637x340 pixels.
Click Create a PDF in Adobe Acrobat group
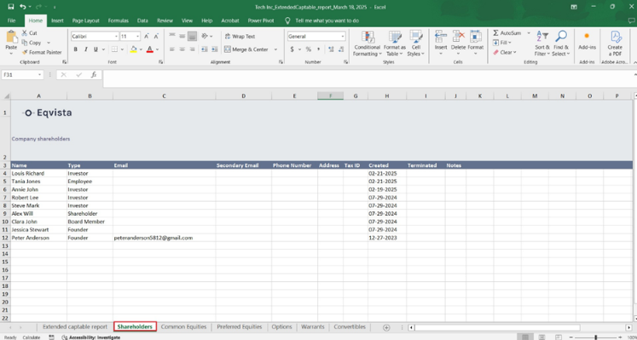[615, 43]
